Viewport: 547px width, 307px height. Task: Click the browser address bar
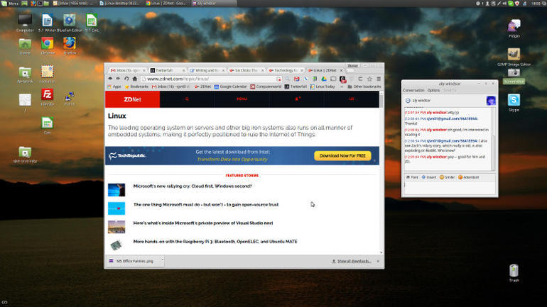(x=210, y=79)
